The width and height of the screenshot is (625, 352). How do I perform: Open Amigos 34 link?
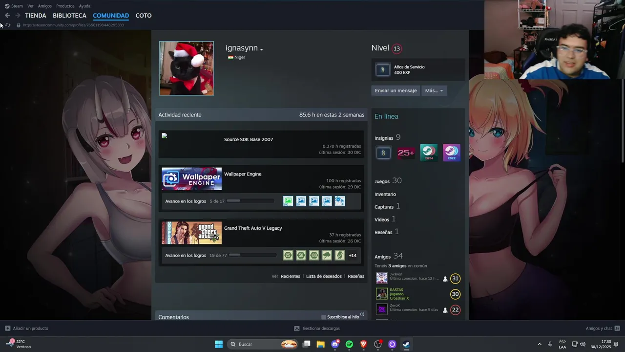[x=389, y=256]
